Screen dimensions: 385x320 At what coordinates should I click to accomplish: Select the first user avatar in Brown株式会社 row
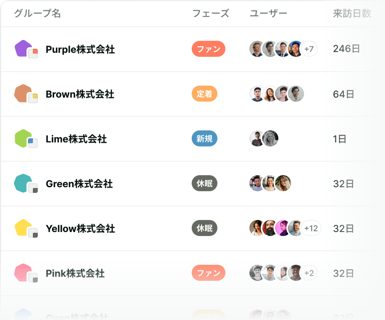click(257, 94)
